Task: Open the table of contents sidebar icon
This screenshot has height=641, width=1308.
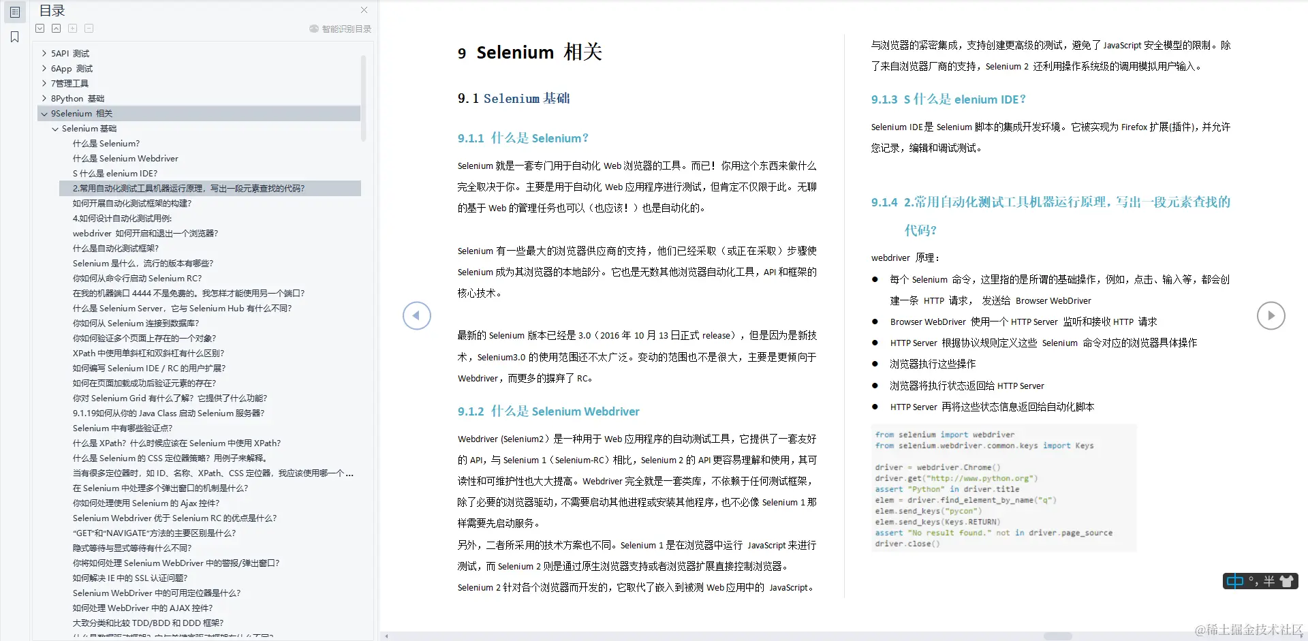Action: pyautogui.click(x=14, y=12)
